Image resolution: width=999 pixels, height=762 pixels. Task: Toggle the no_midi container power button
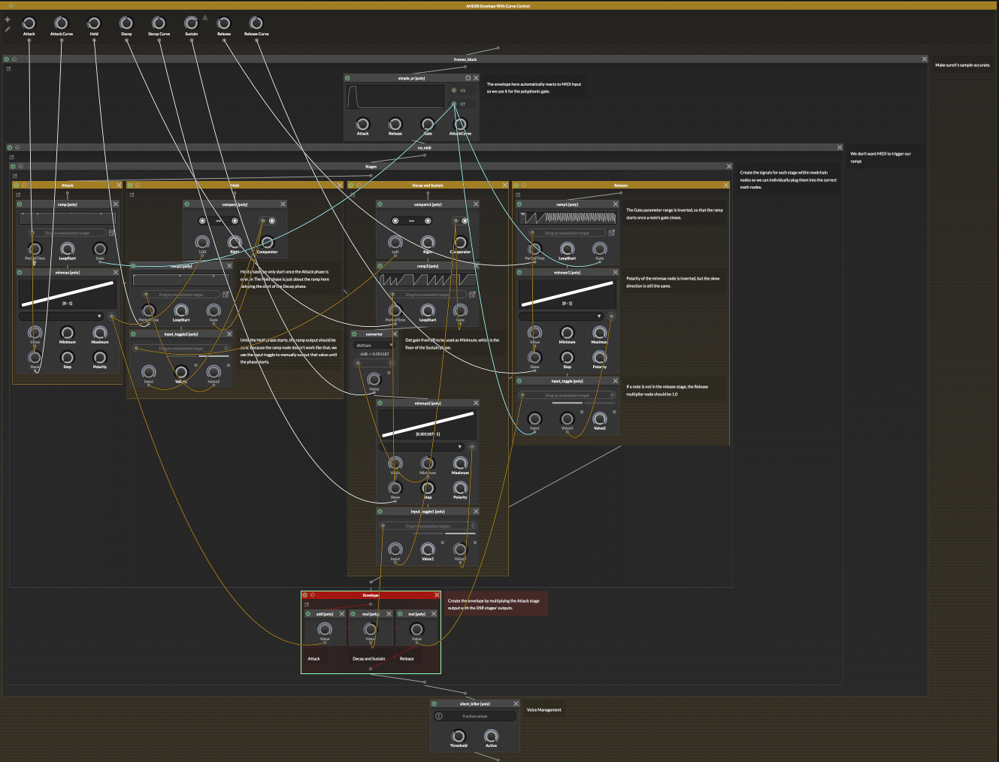coord(10,147)
